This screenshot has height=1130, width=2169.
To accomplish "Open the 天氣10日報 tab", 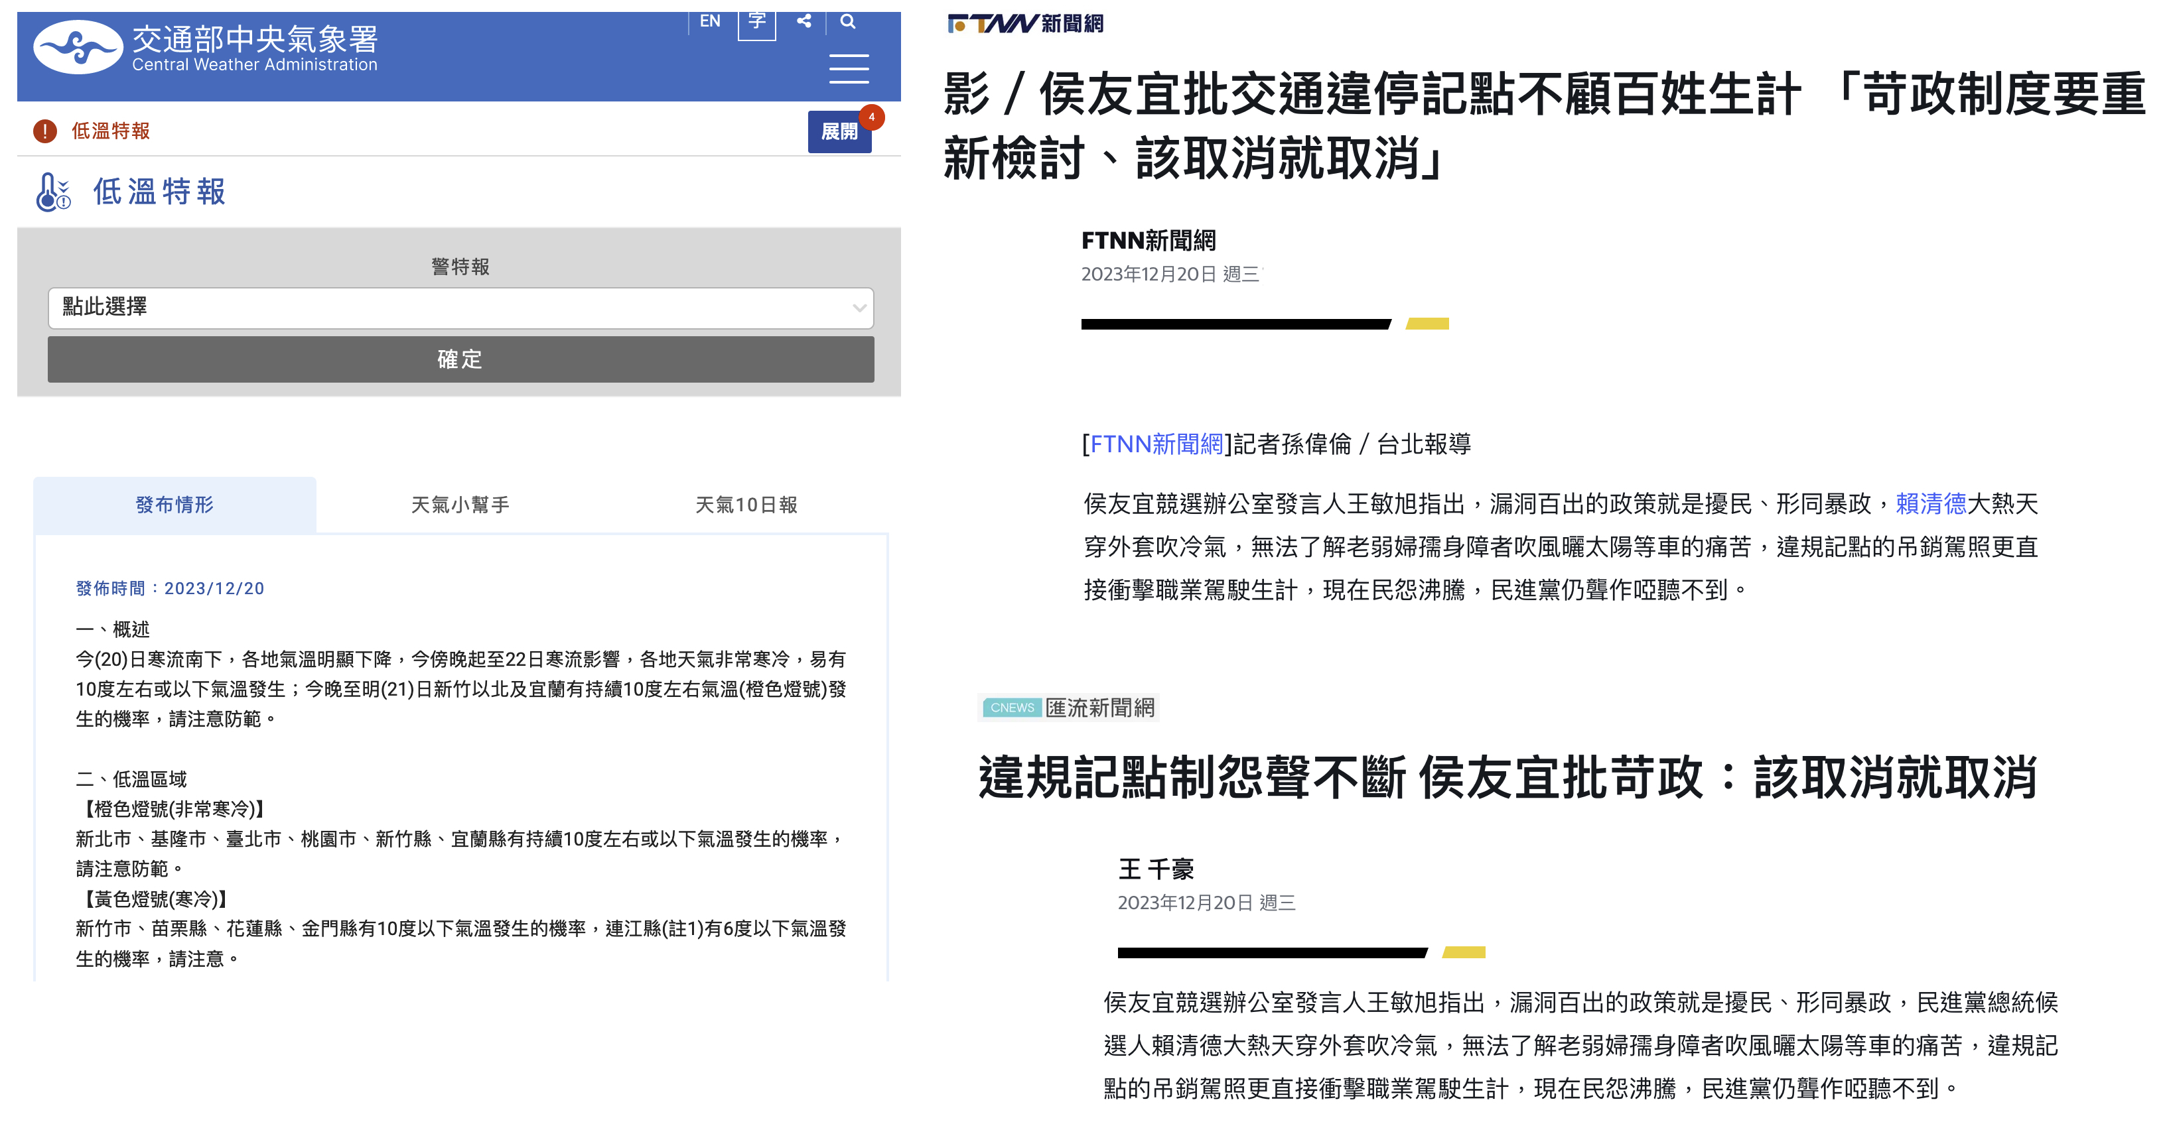I will (x=746, y=505).
